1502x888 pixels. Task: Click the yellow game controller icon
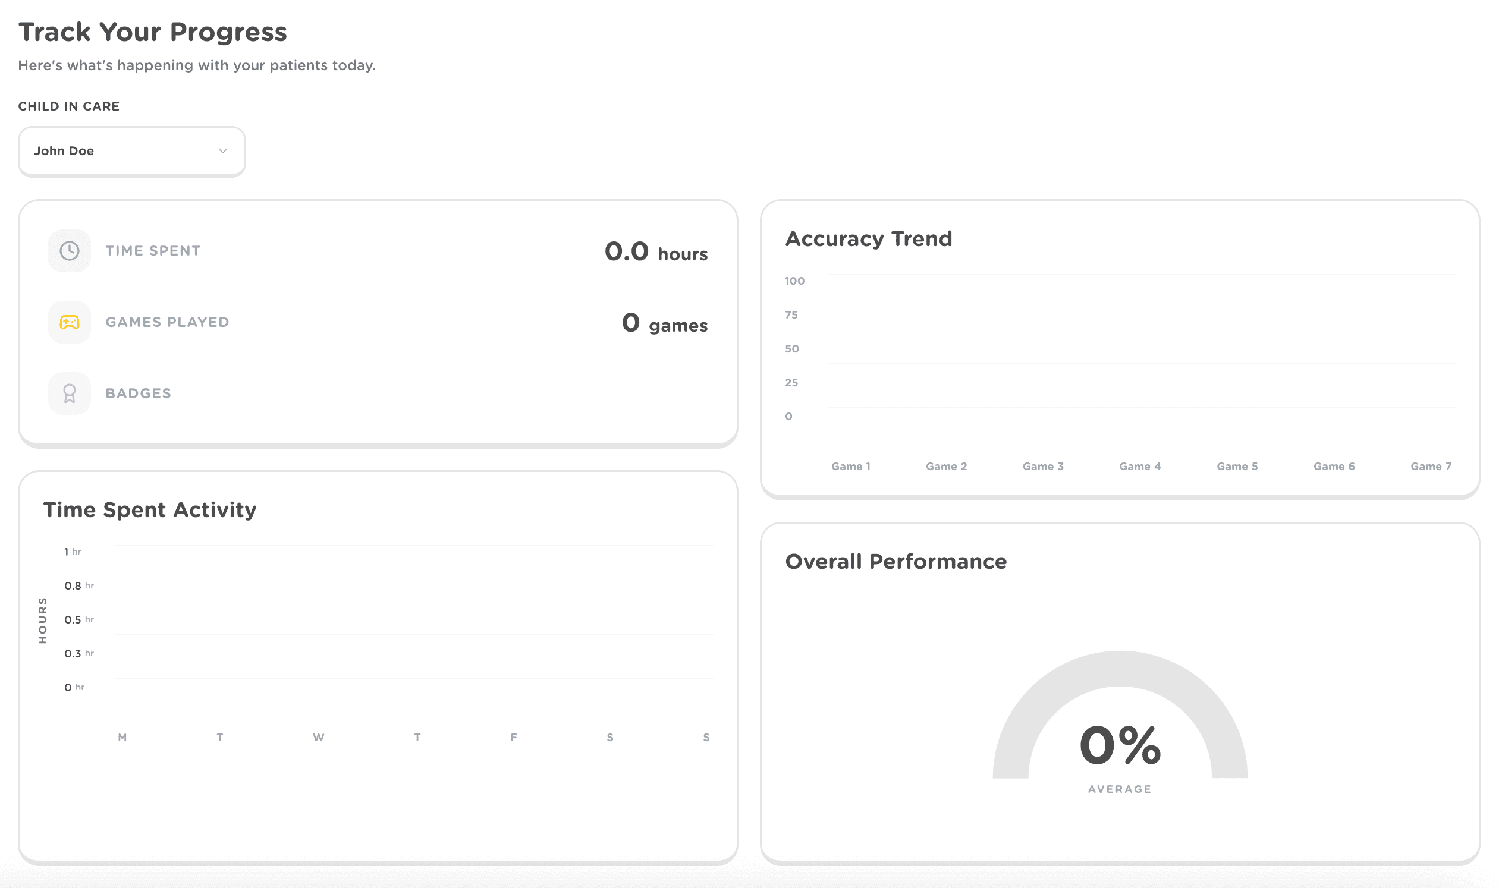70,323
